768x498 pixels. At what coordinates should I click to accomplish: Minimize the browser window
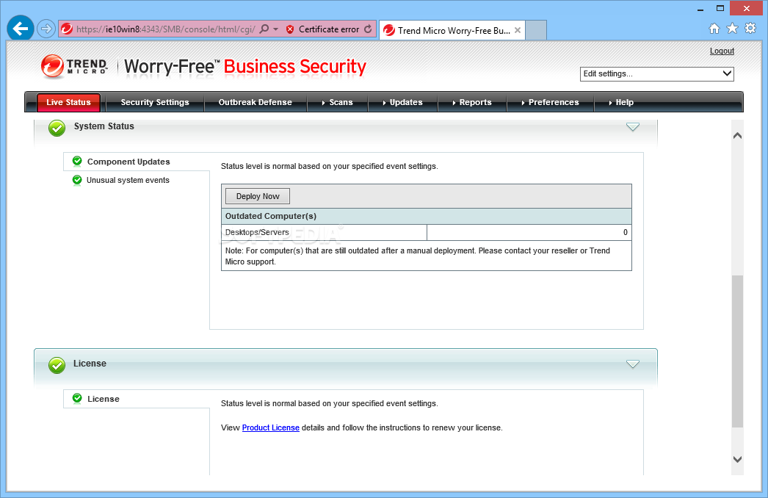[700, 9]
